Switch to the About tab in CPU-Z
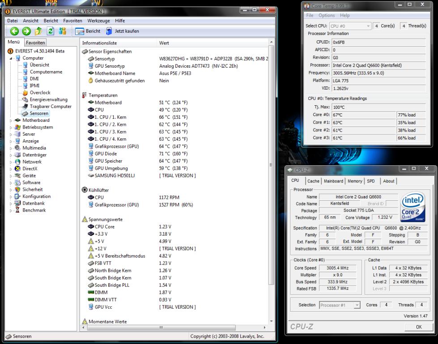Viewport: 438px width, 344px height. point(388,181)
